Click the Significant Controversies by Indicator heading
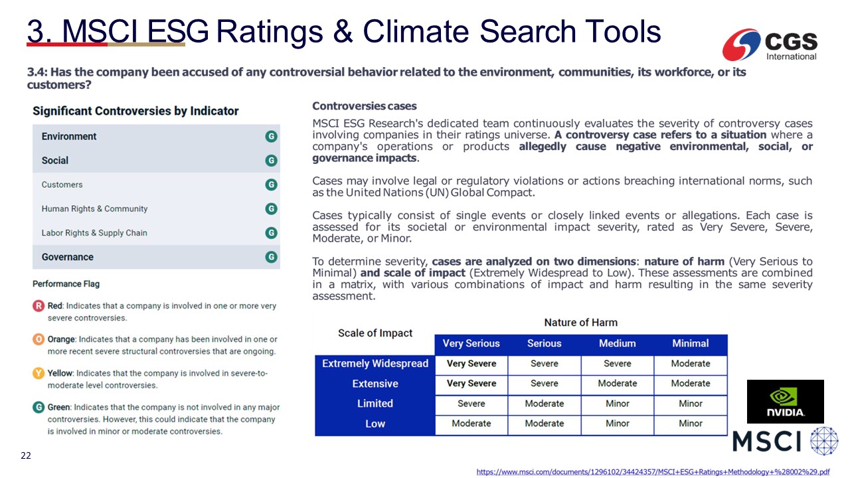This screenshot has height=478, width=850. click(135, 111)
